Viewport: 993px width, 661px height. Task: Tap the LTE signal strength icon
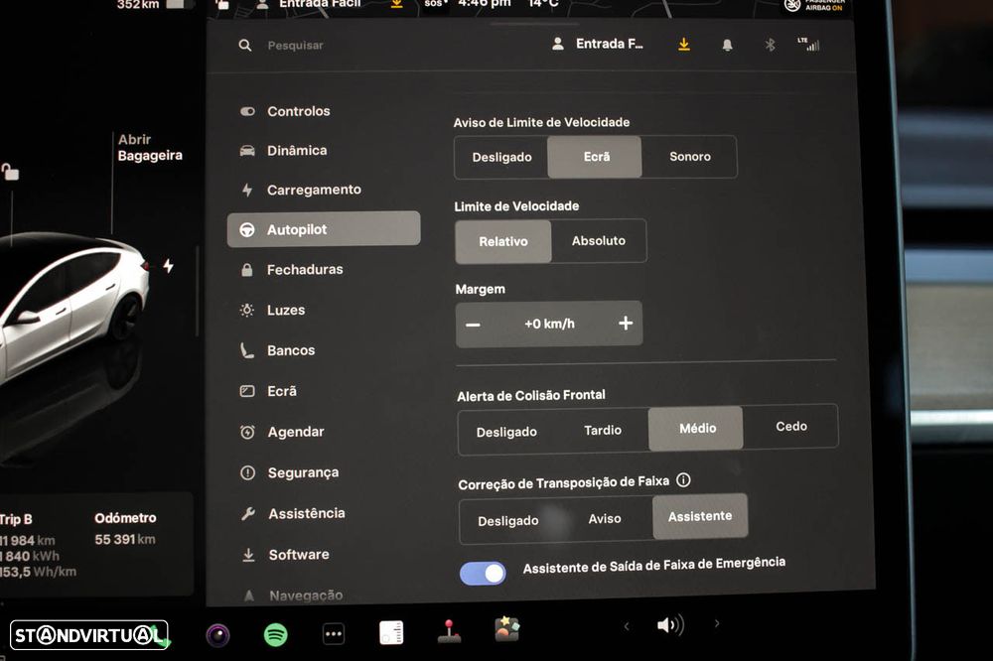point(808,45)
